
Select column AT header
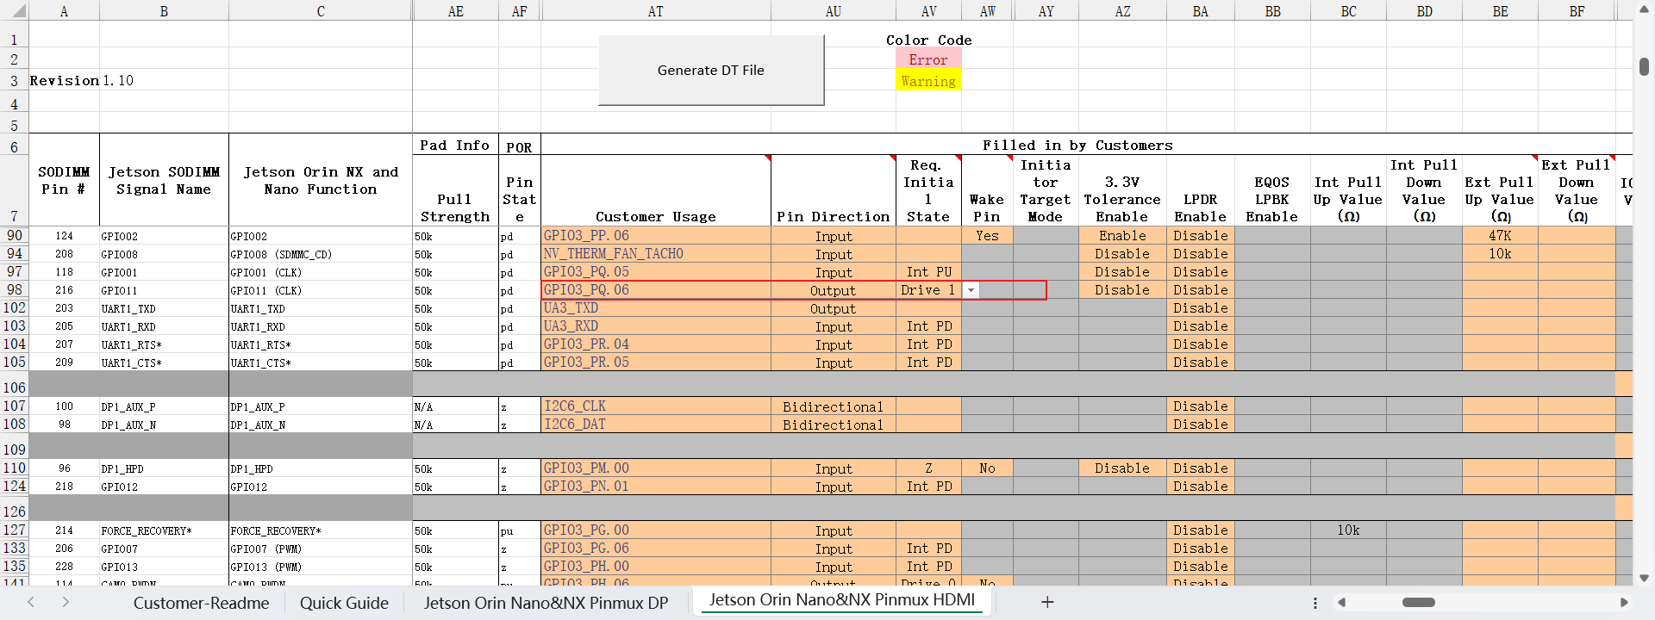coord(655,11)
